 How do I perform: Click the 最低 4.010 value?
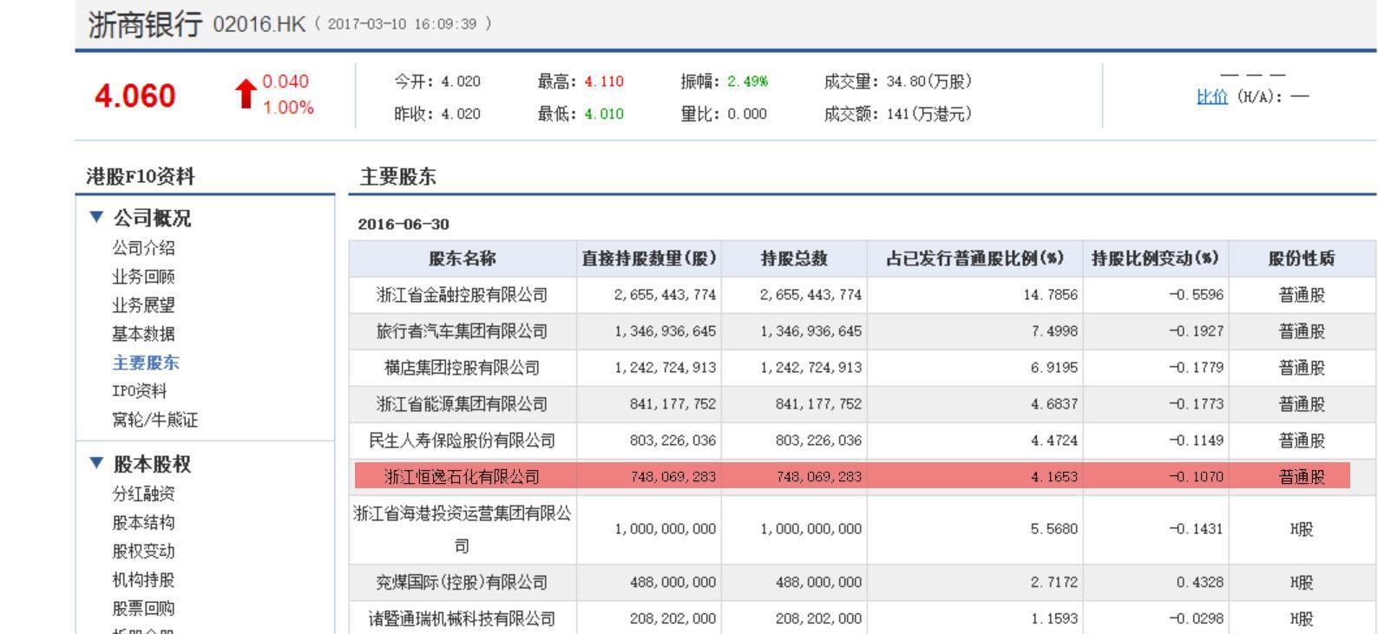604,114
